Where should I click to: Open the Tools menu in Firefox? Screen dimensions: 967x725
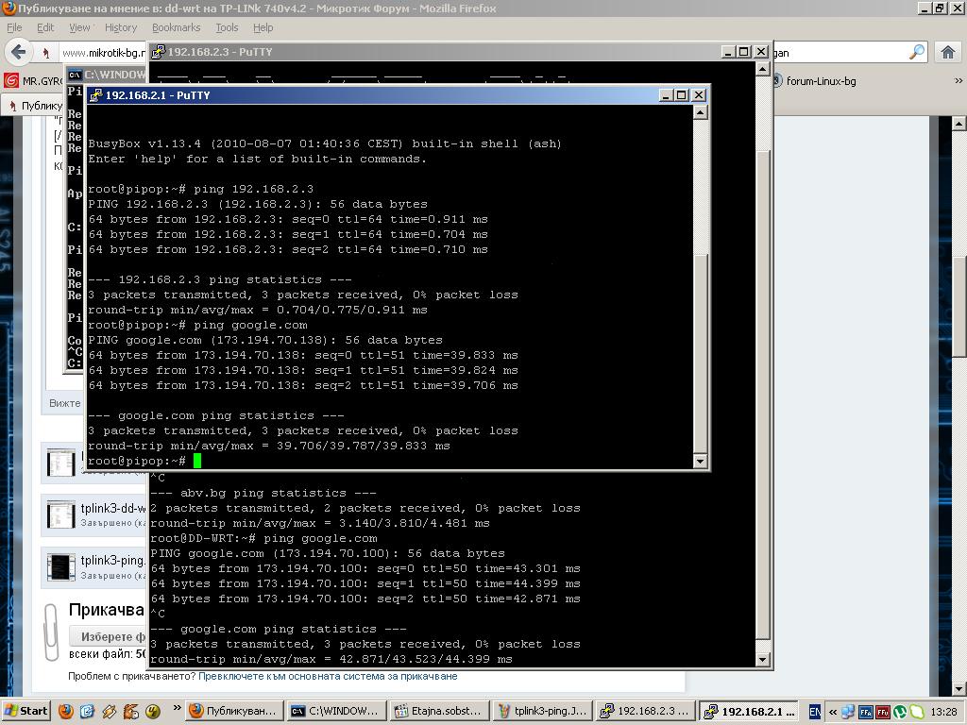[x=227, y=27]
